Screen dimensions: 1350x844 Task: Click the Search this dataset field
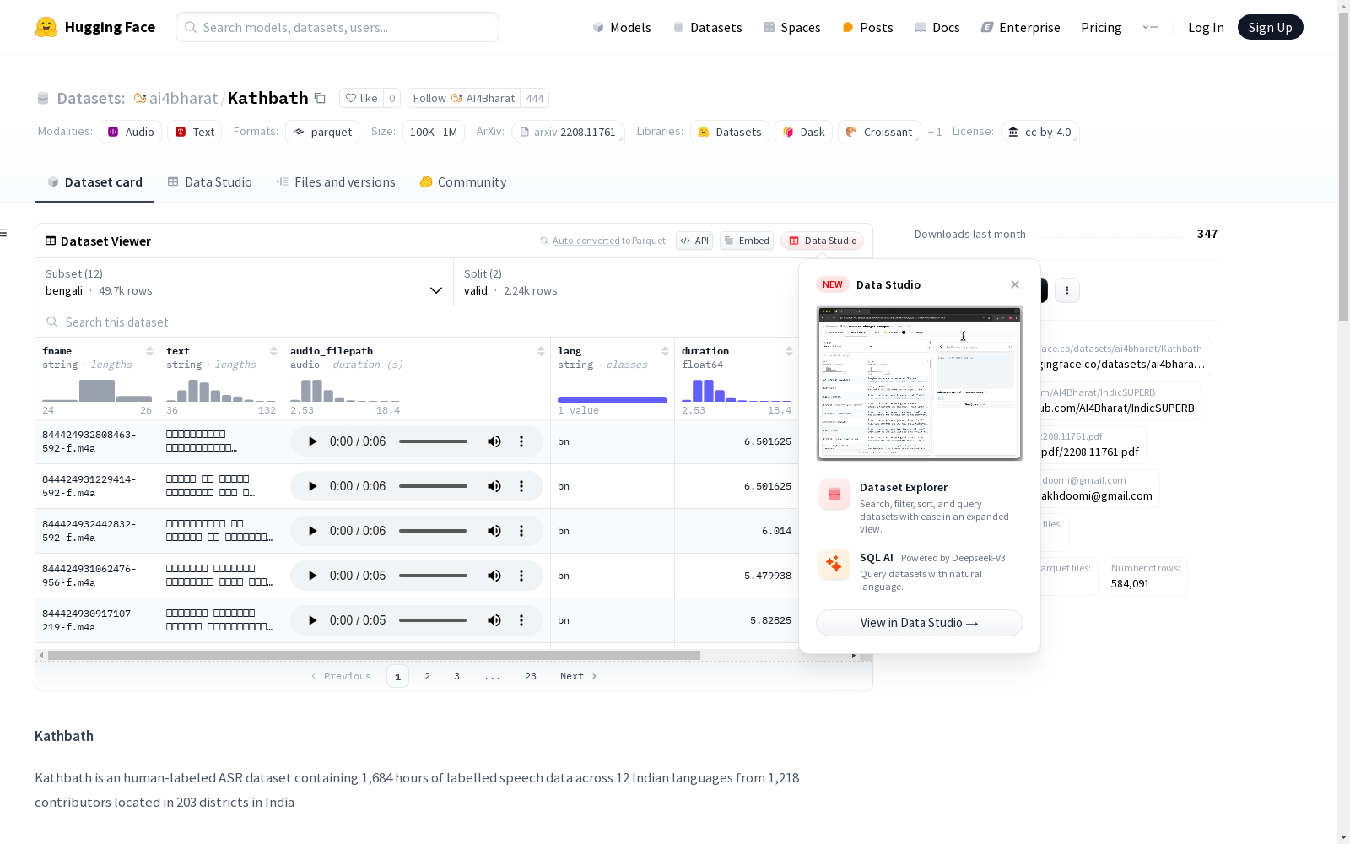point(418,322)
